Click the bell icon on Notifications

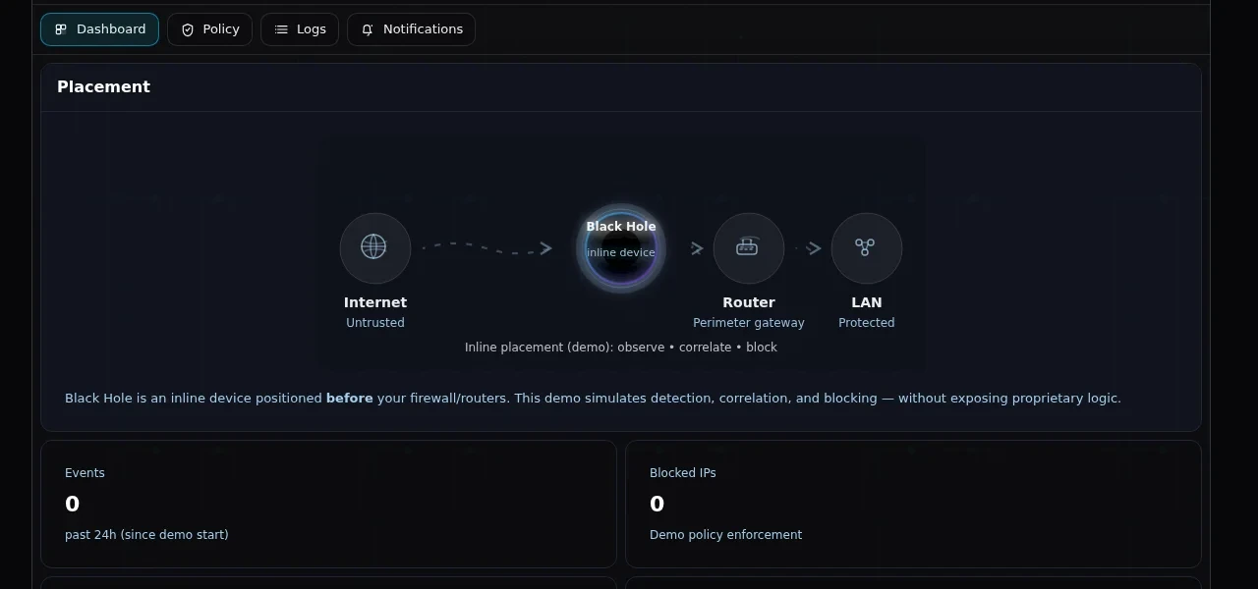point(367,29)
